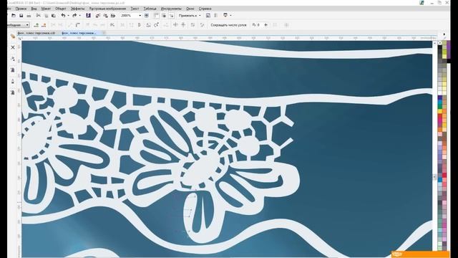Click Reflect nodes vertically icon
Screen dimensions: 458x258
pos(183,25)
